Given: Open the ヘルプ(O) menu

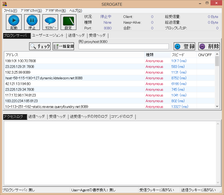Looking at the screenshot, I should pos(76,11).
